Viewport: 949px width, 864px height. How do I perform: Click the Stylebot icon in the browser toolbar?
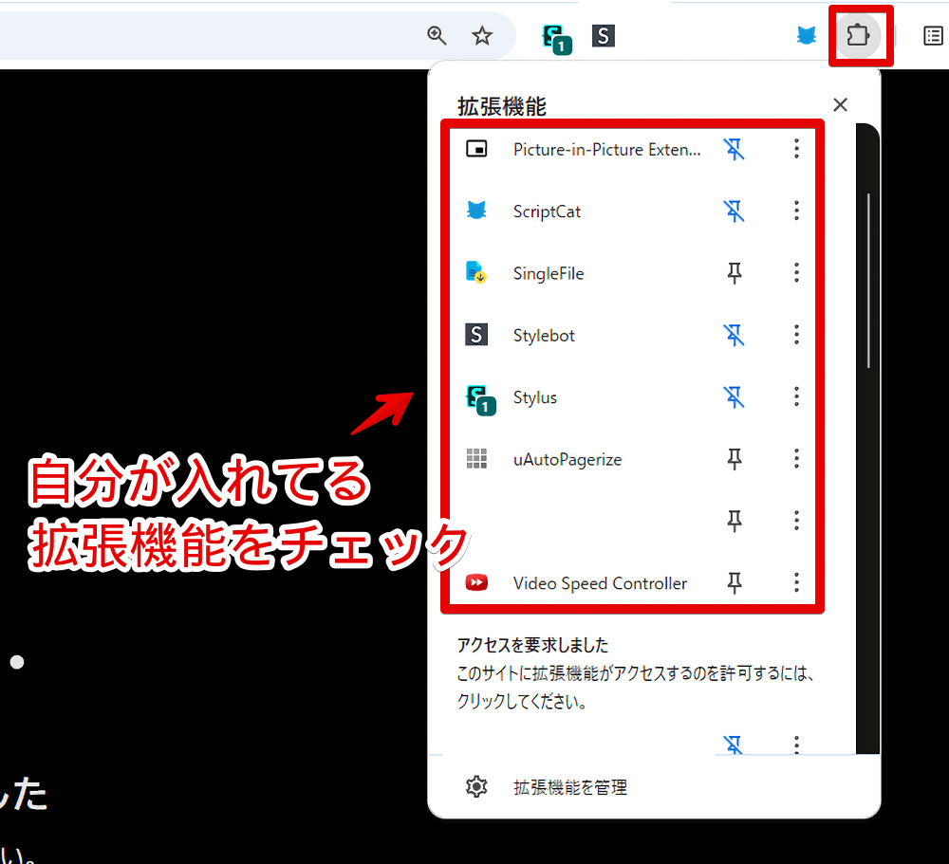click(x=604, y=35)
